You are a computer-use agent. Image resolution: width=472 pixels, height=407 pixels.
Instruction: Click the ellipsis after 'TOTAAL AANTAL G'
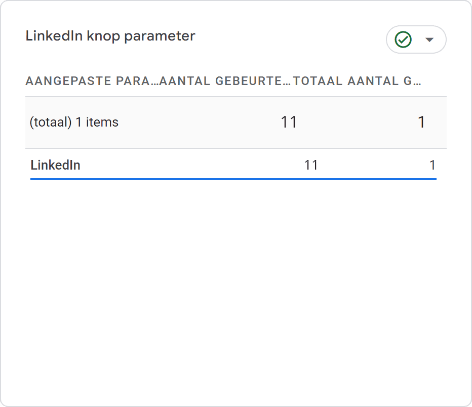(x=418, y=81)
